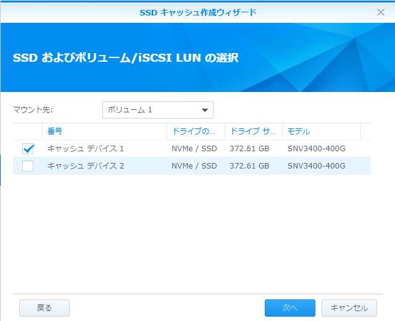Click NVMe / SSD for キャッシュ デバイス 2
This screenshot has width=395, height=321.
click(194, 166)
